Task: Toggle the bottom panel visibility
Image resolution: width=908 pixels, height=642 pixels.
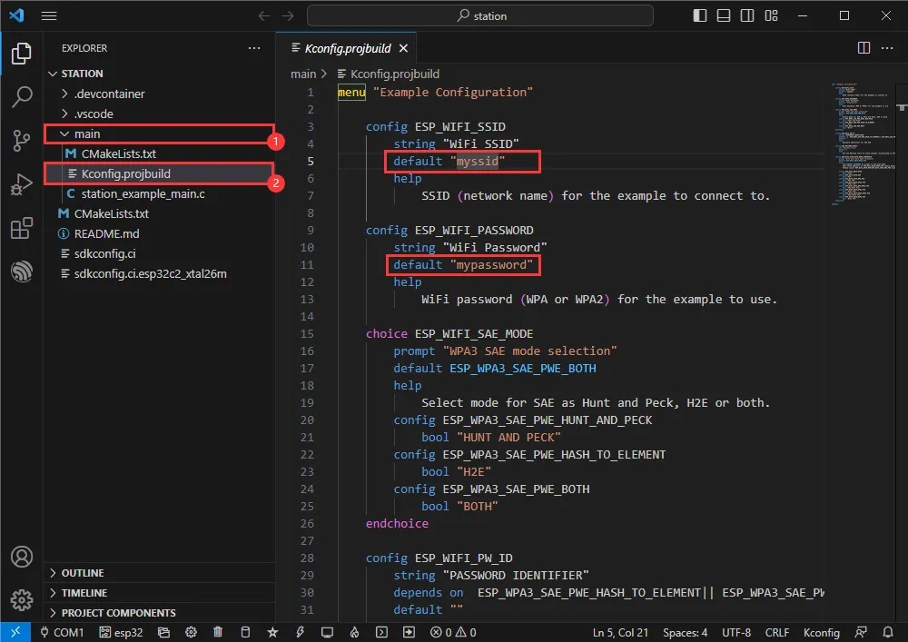Action: (x=723, y=15)
